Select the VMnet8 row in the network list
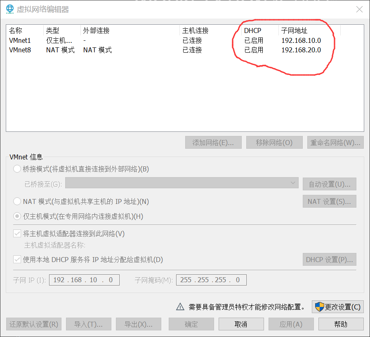Viewport: 370px width, 337px height. click(185, 50)
